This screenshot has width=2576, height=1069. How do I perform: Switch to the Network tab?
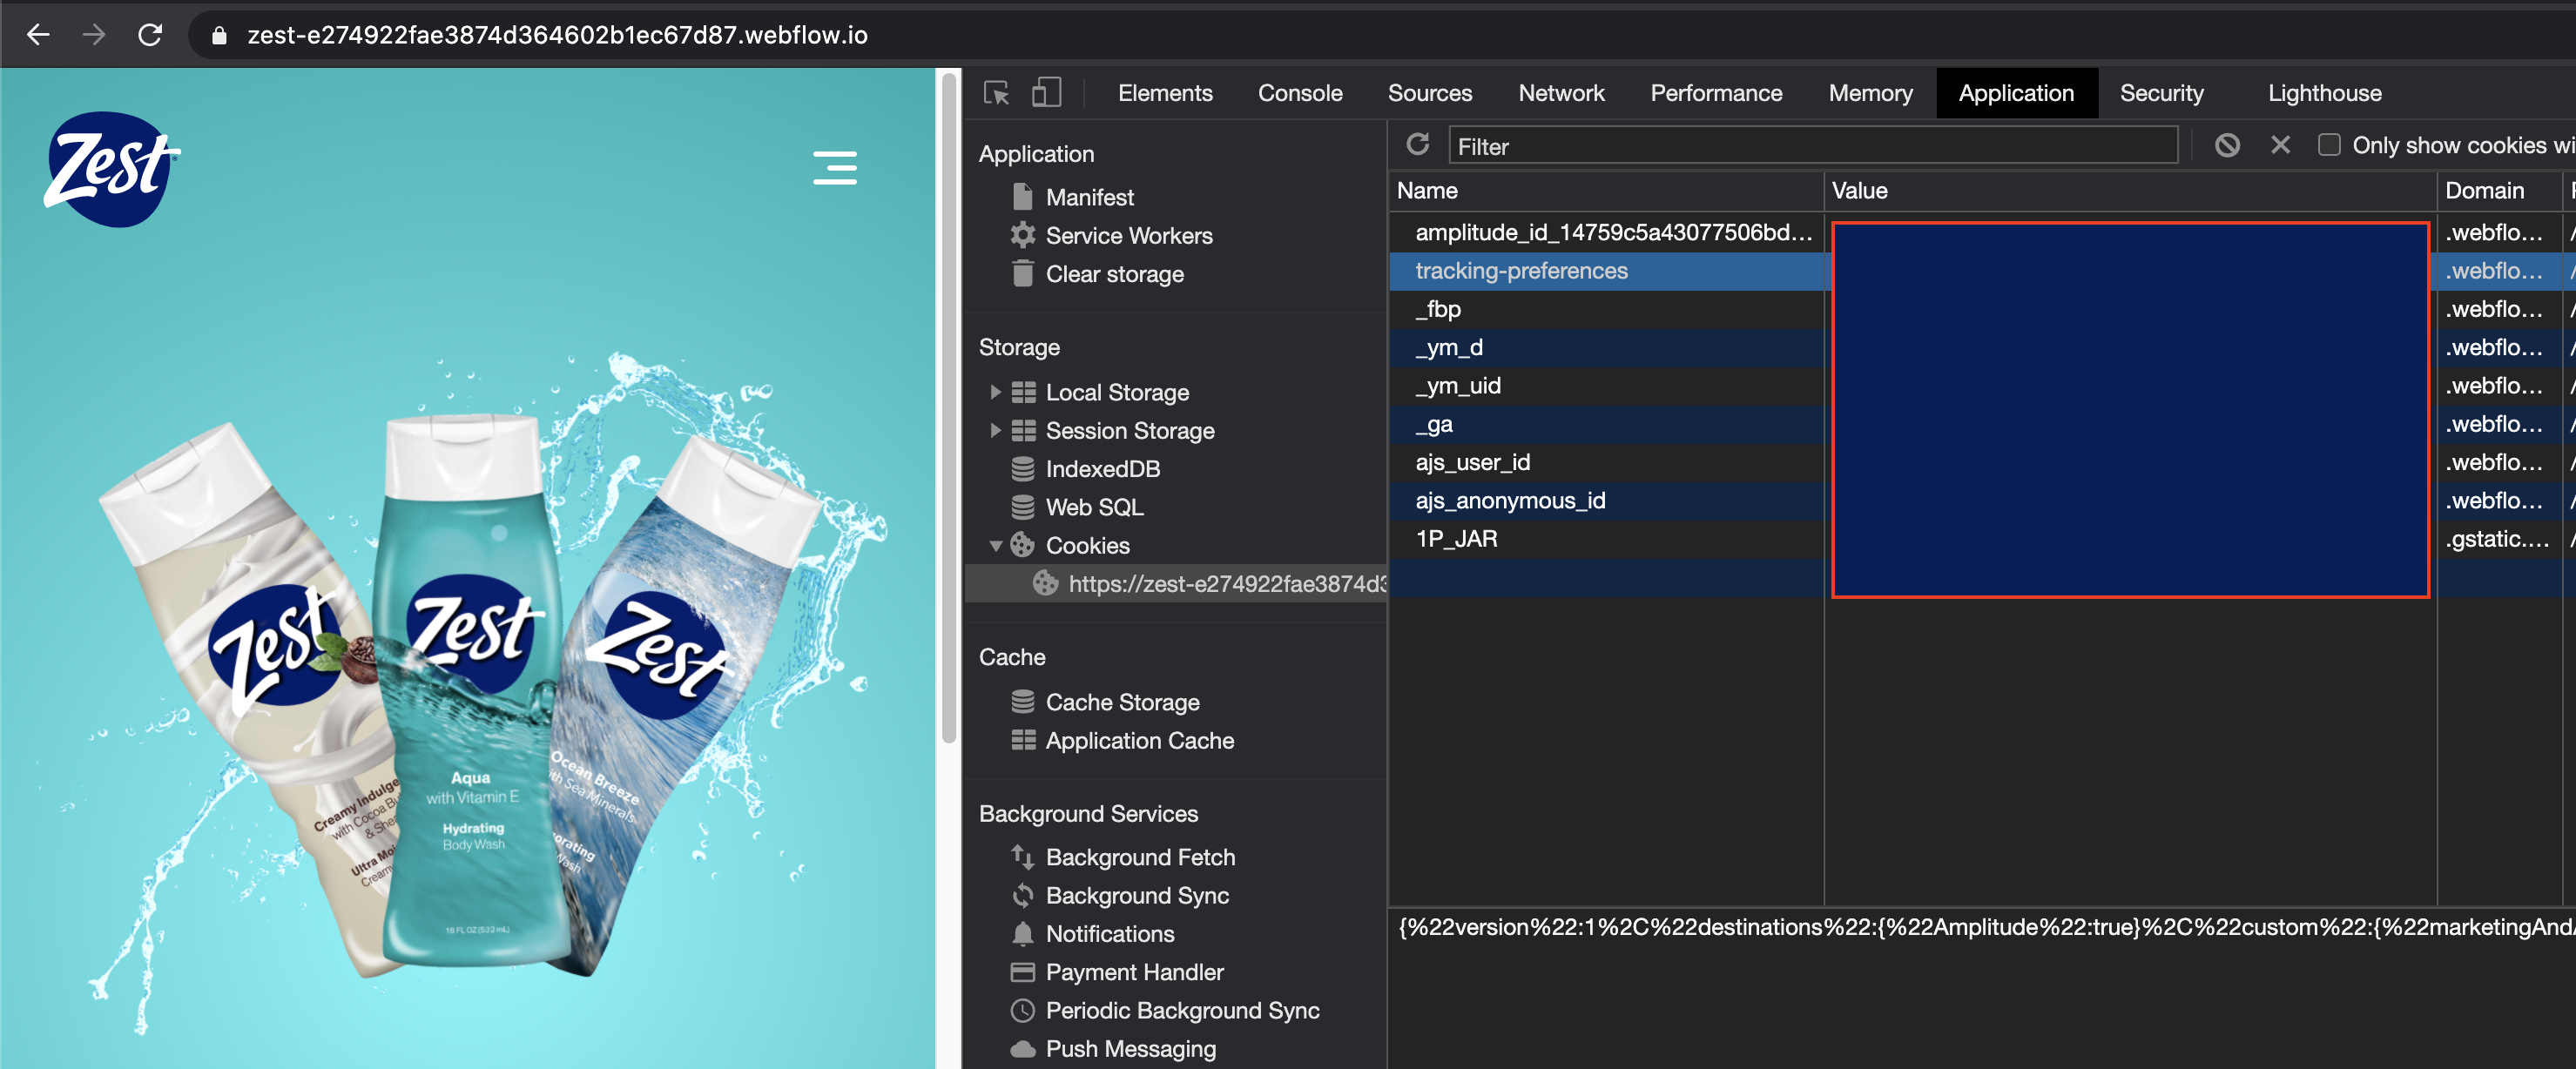pos(1560,93)
